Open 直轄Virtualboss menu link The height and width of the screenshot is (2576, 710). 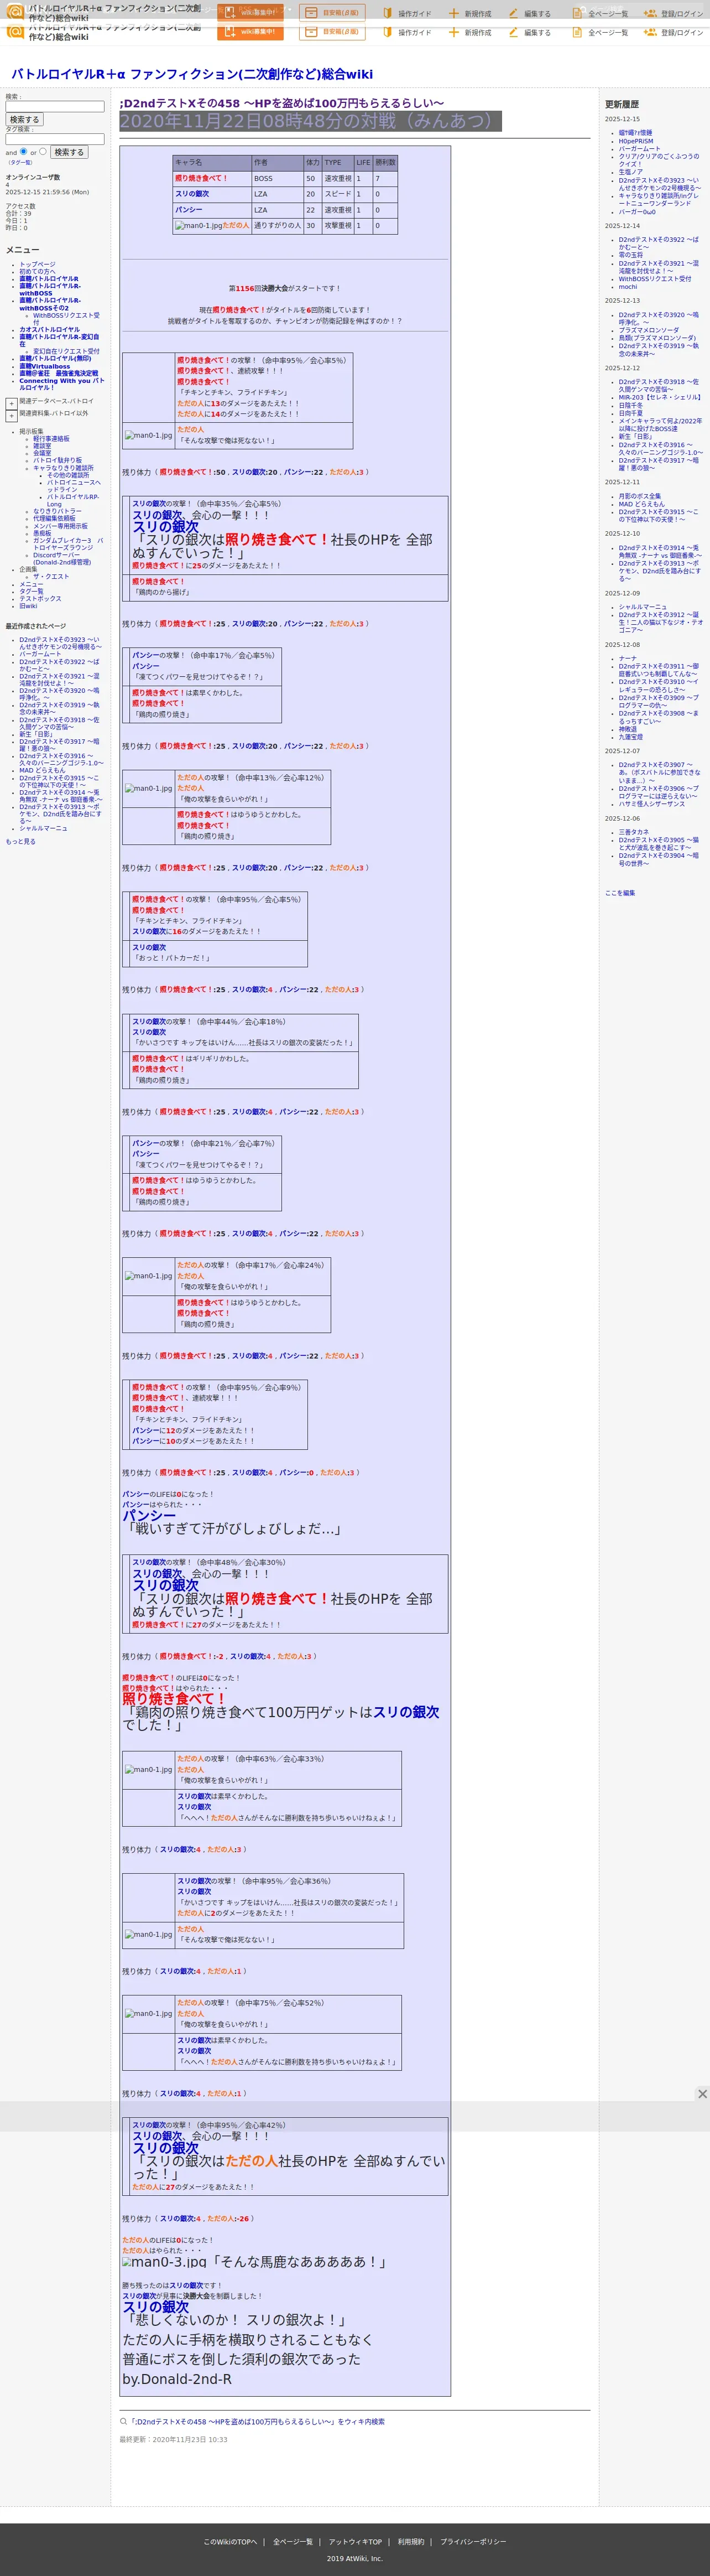(x=45, y=366)
